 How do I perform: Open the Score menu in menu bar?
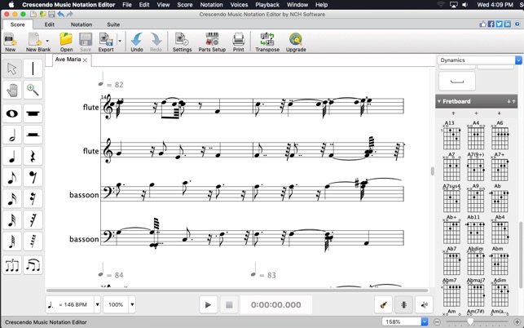coord(185,5)
